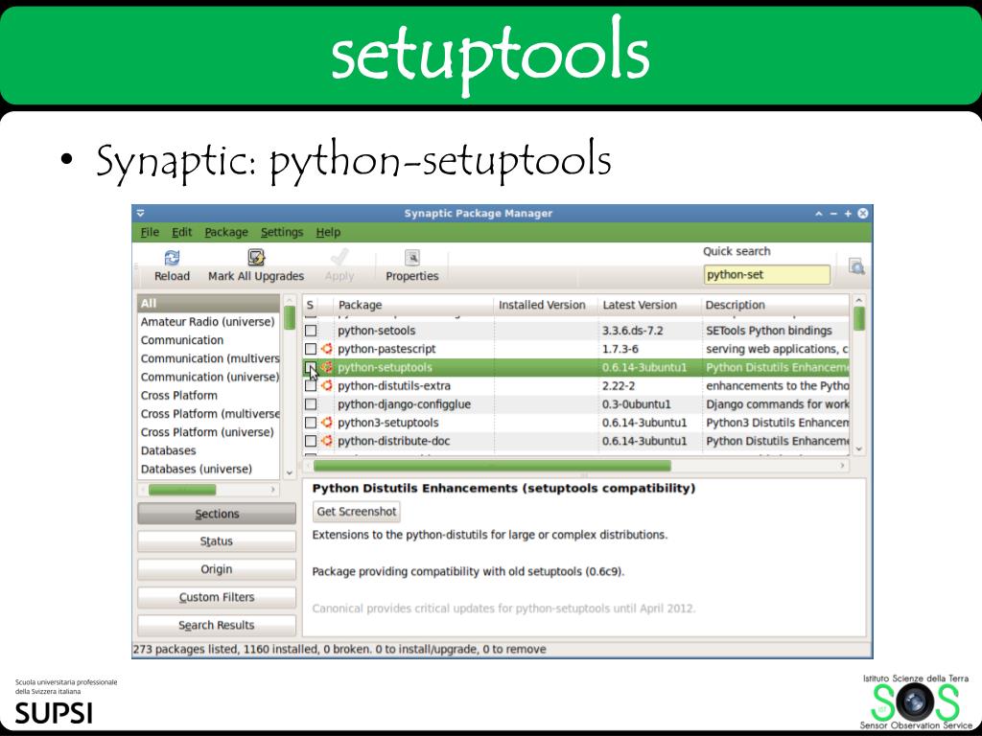Click the Sections filter button

217,514
